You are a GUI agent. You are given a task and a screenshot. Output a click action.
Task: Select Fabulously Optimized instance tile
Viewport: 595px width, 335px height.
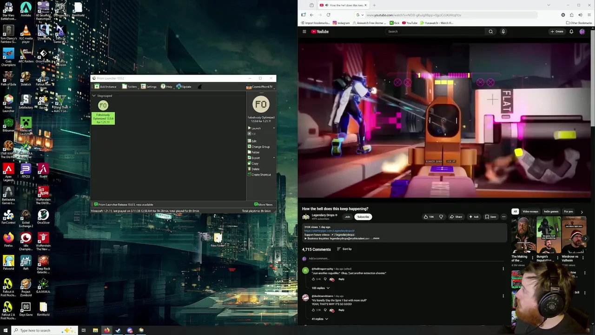point(103,112)
